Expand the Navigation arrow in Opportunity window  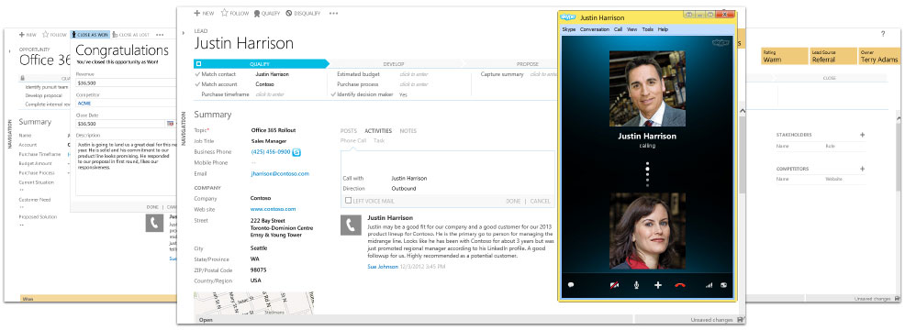pos(10,52)
